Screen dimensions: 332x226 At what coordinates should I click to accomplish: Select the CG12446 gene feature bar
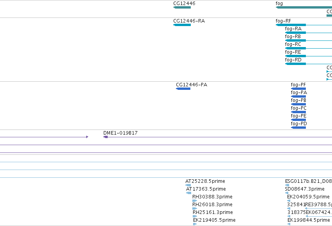click(x=182, y=7)
